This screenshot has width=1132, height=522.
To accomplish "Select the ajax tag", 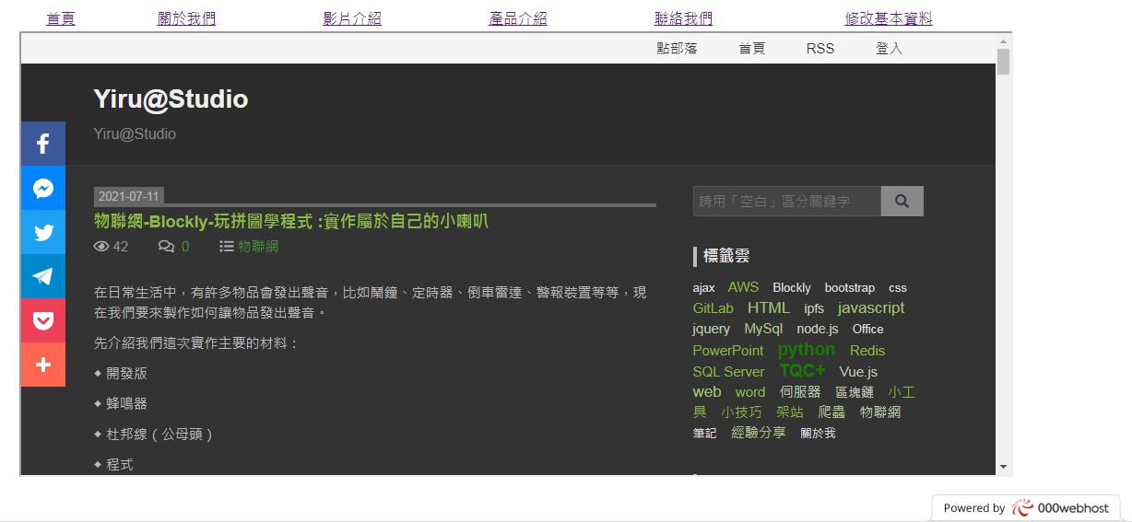I will coord(703,287).
